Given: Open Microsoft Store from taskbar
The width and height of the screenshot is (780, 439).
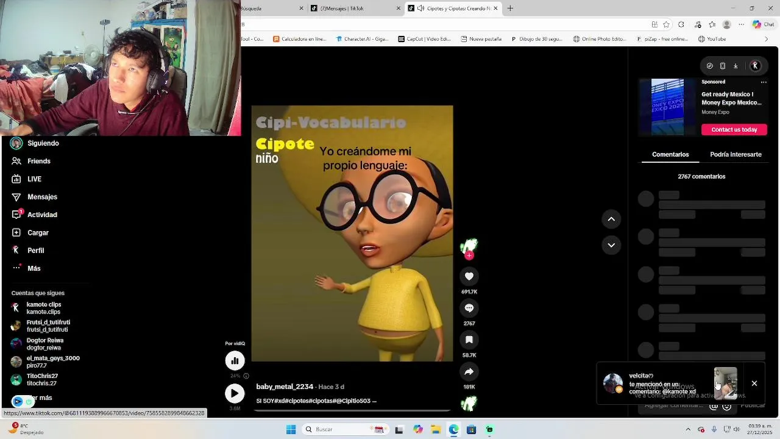Looking at the screenshot, I should coord(471,429).
